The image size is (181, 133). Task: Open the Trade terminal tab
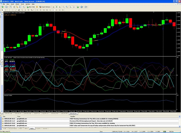point(5,129)
